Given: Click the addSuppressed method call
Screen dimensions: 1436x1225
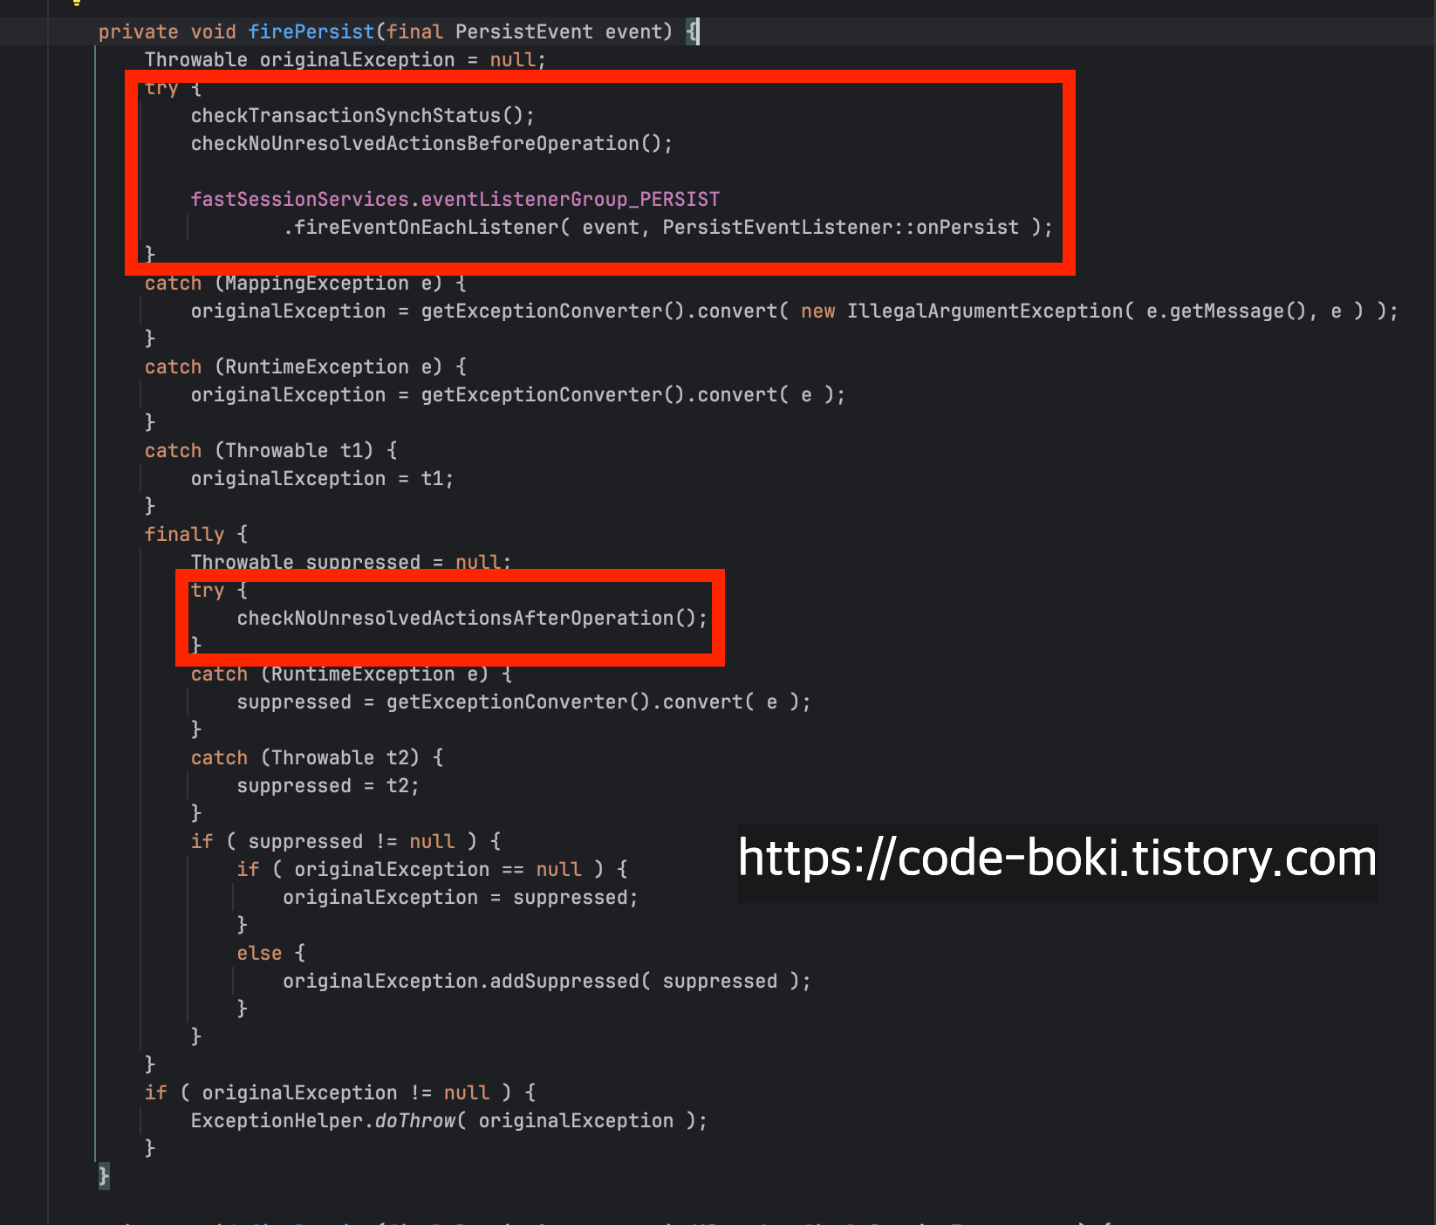Looking at the screenshot, I should (564, 981).
